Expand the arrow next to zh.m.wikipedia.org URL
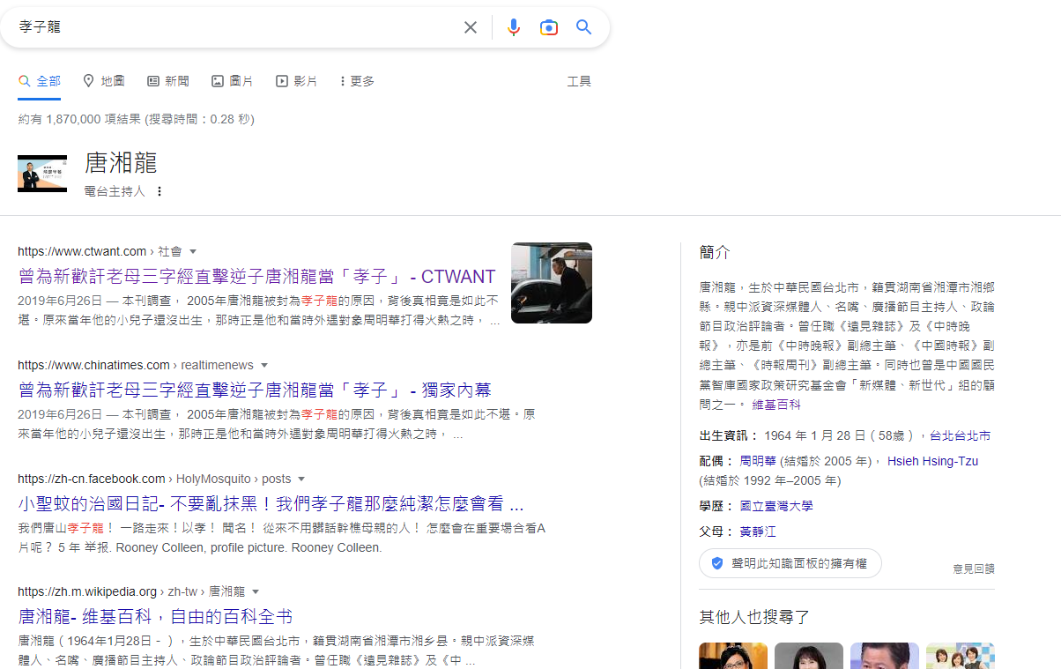The image size is (1061, 669). click(256, 592)
